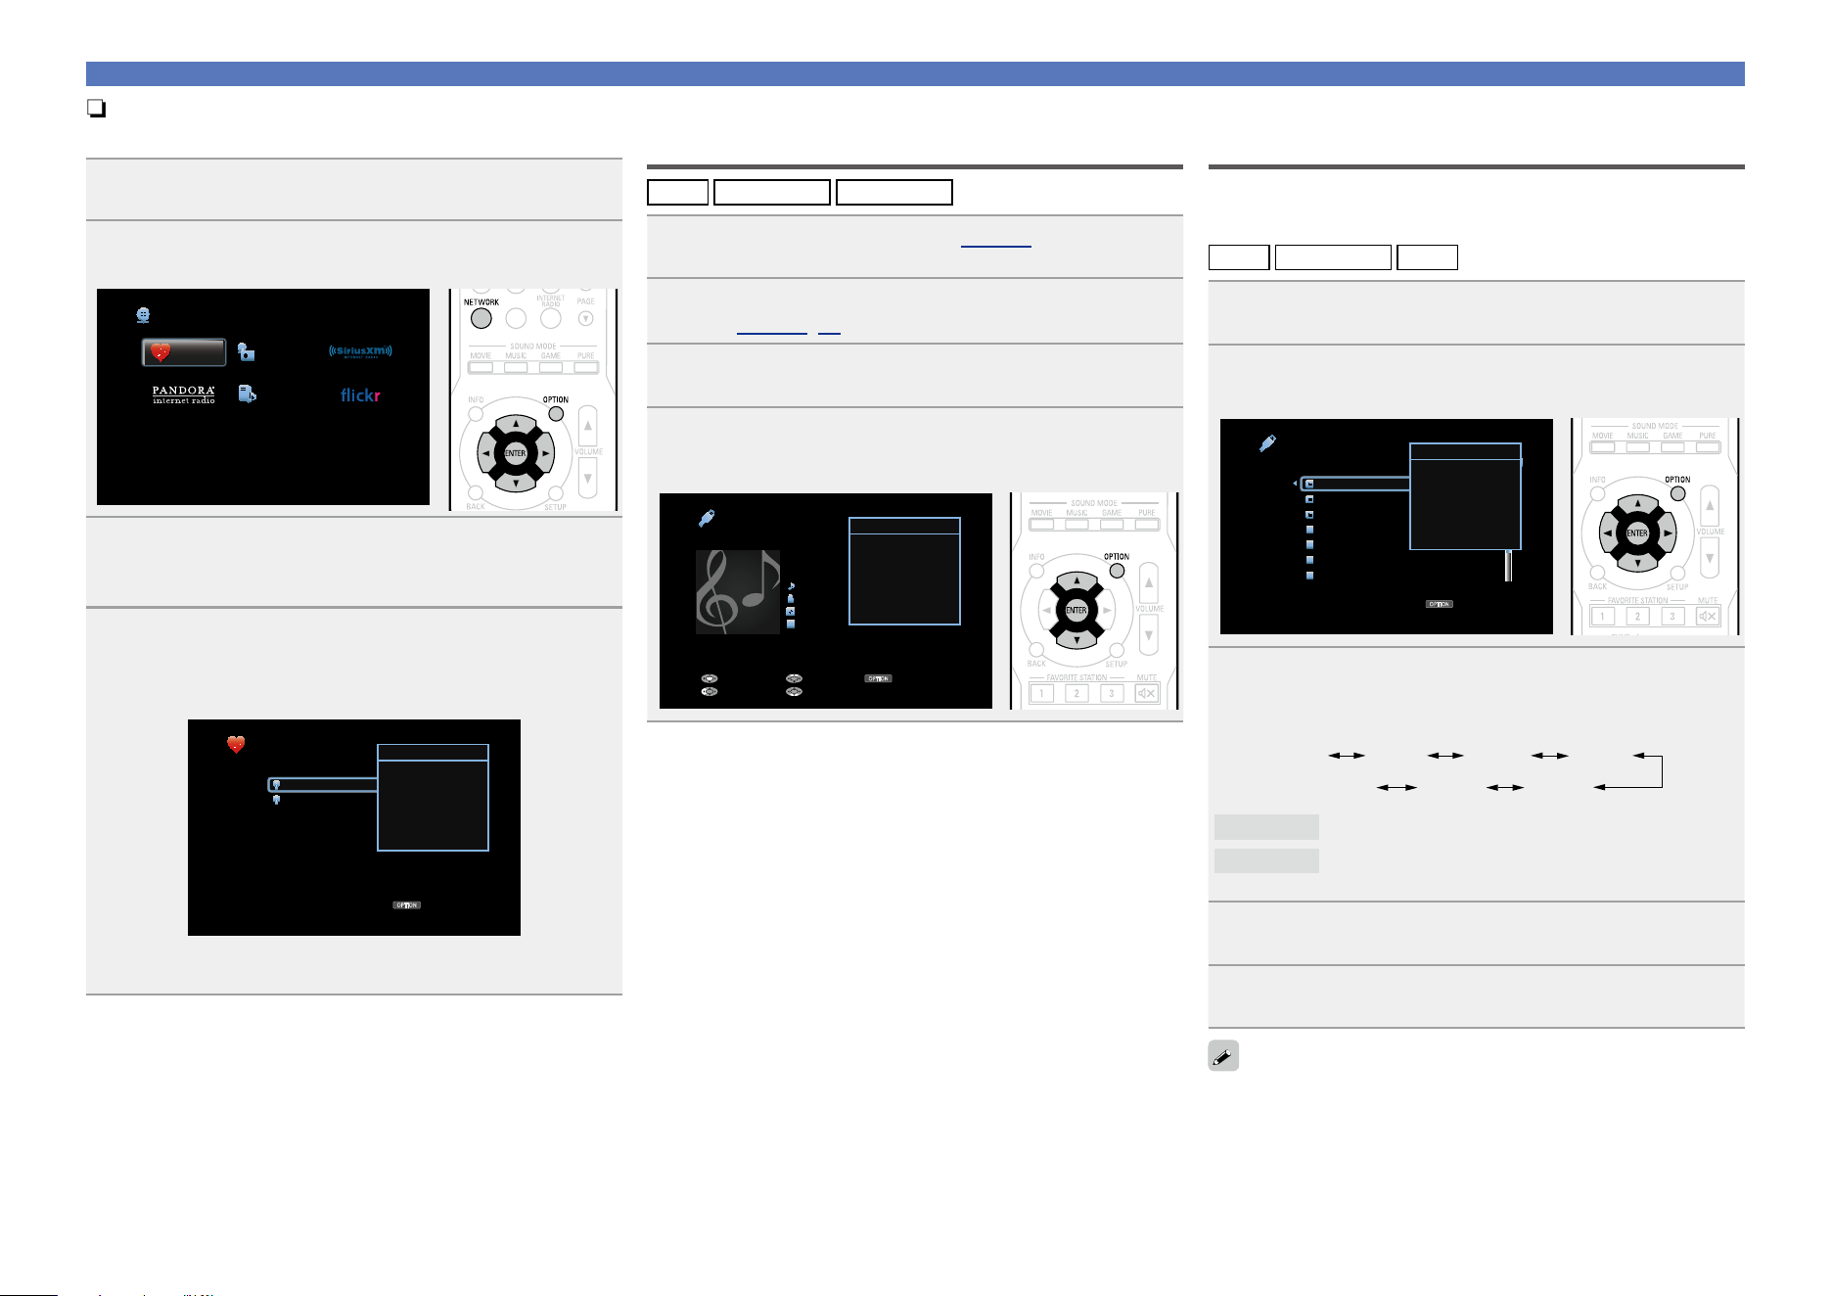Click PAGE down button on the remote
The image size is (1832, 1296).
(585, 318)
